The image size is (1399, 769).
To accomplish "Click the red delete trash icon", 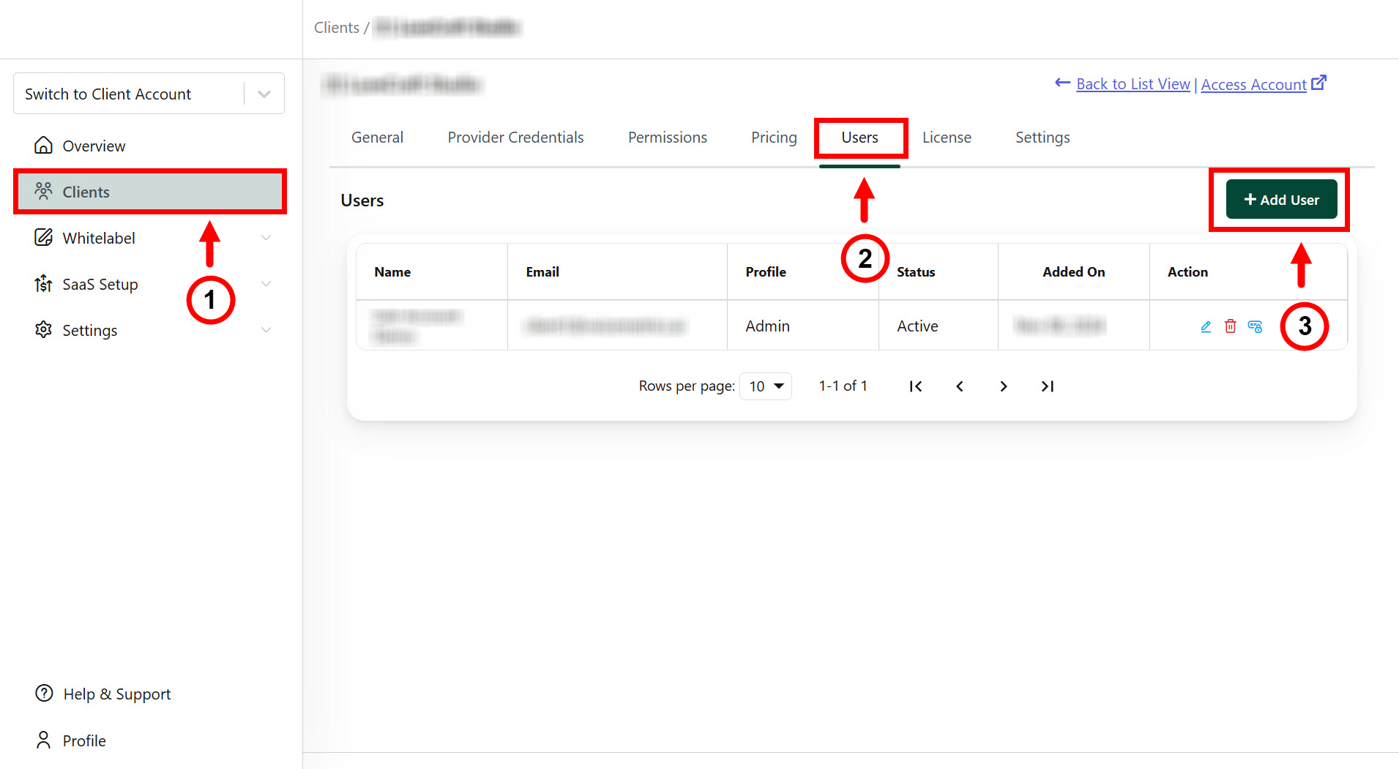I will coord(1231,326).
